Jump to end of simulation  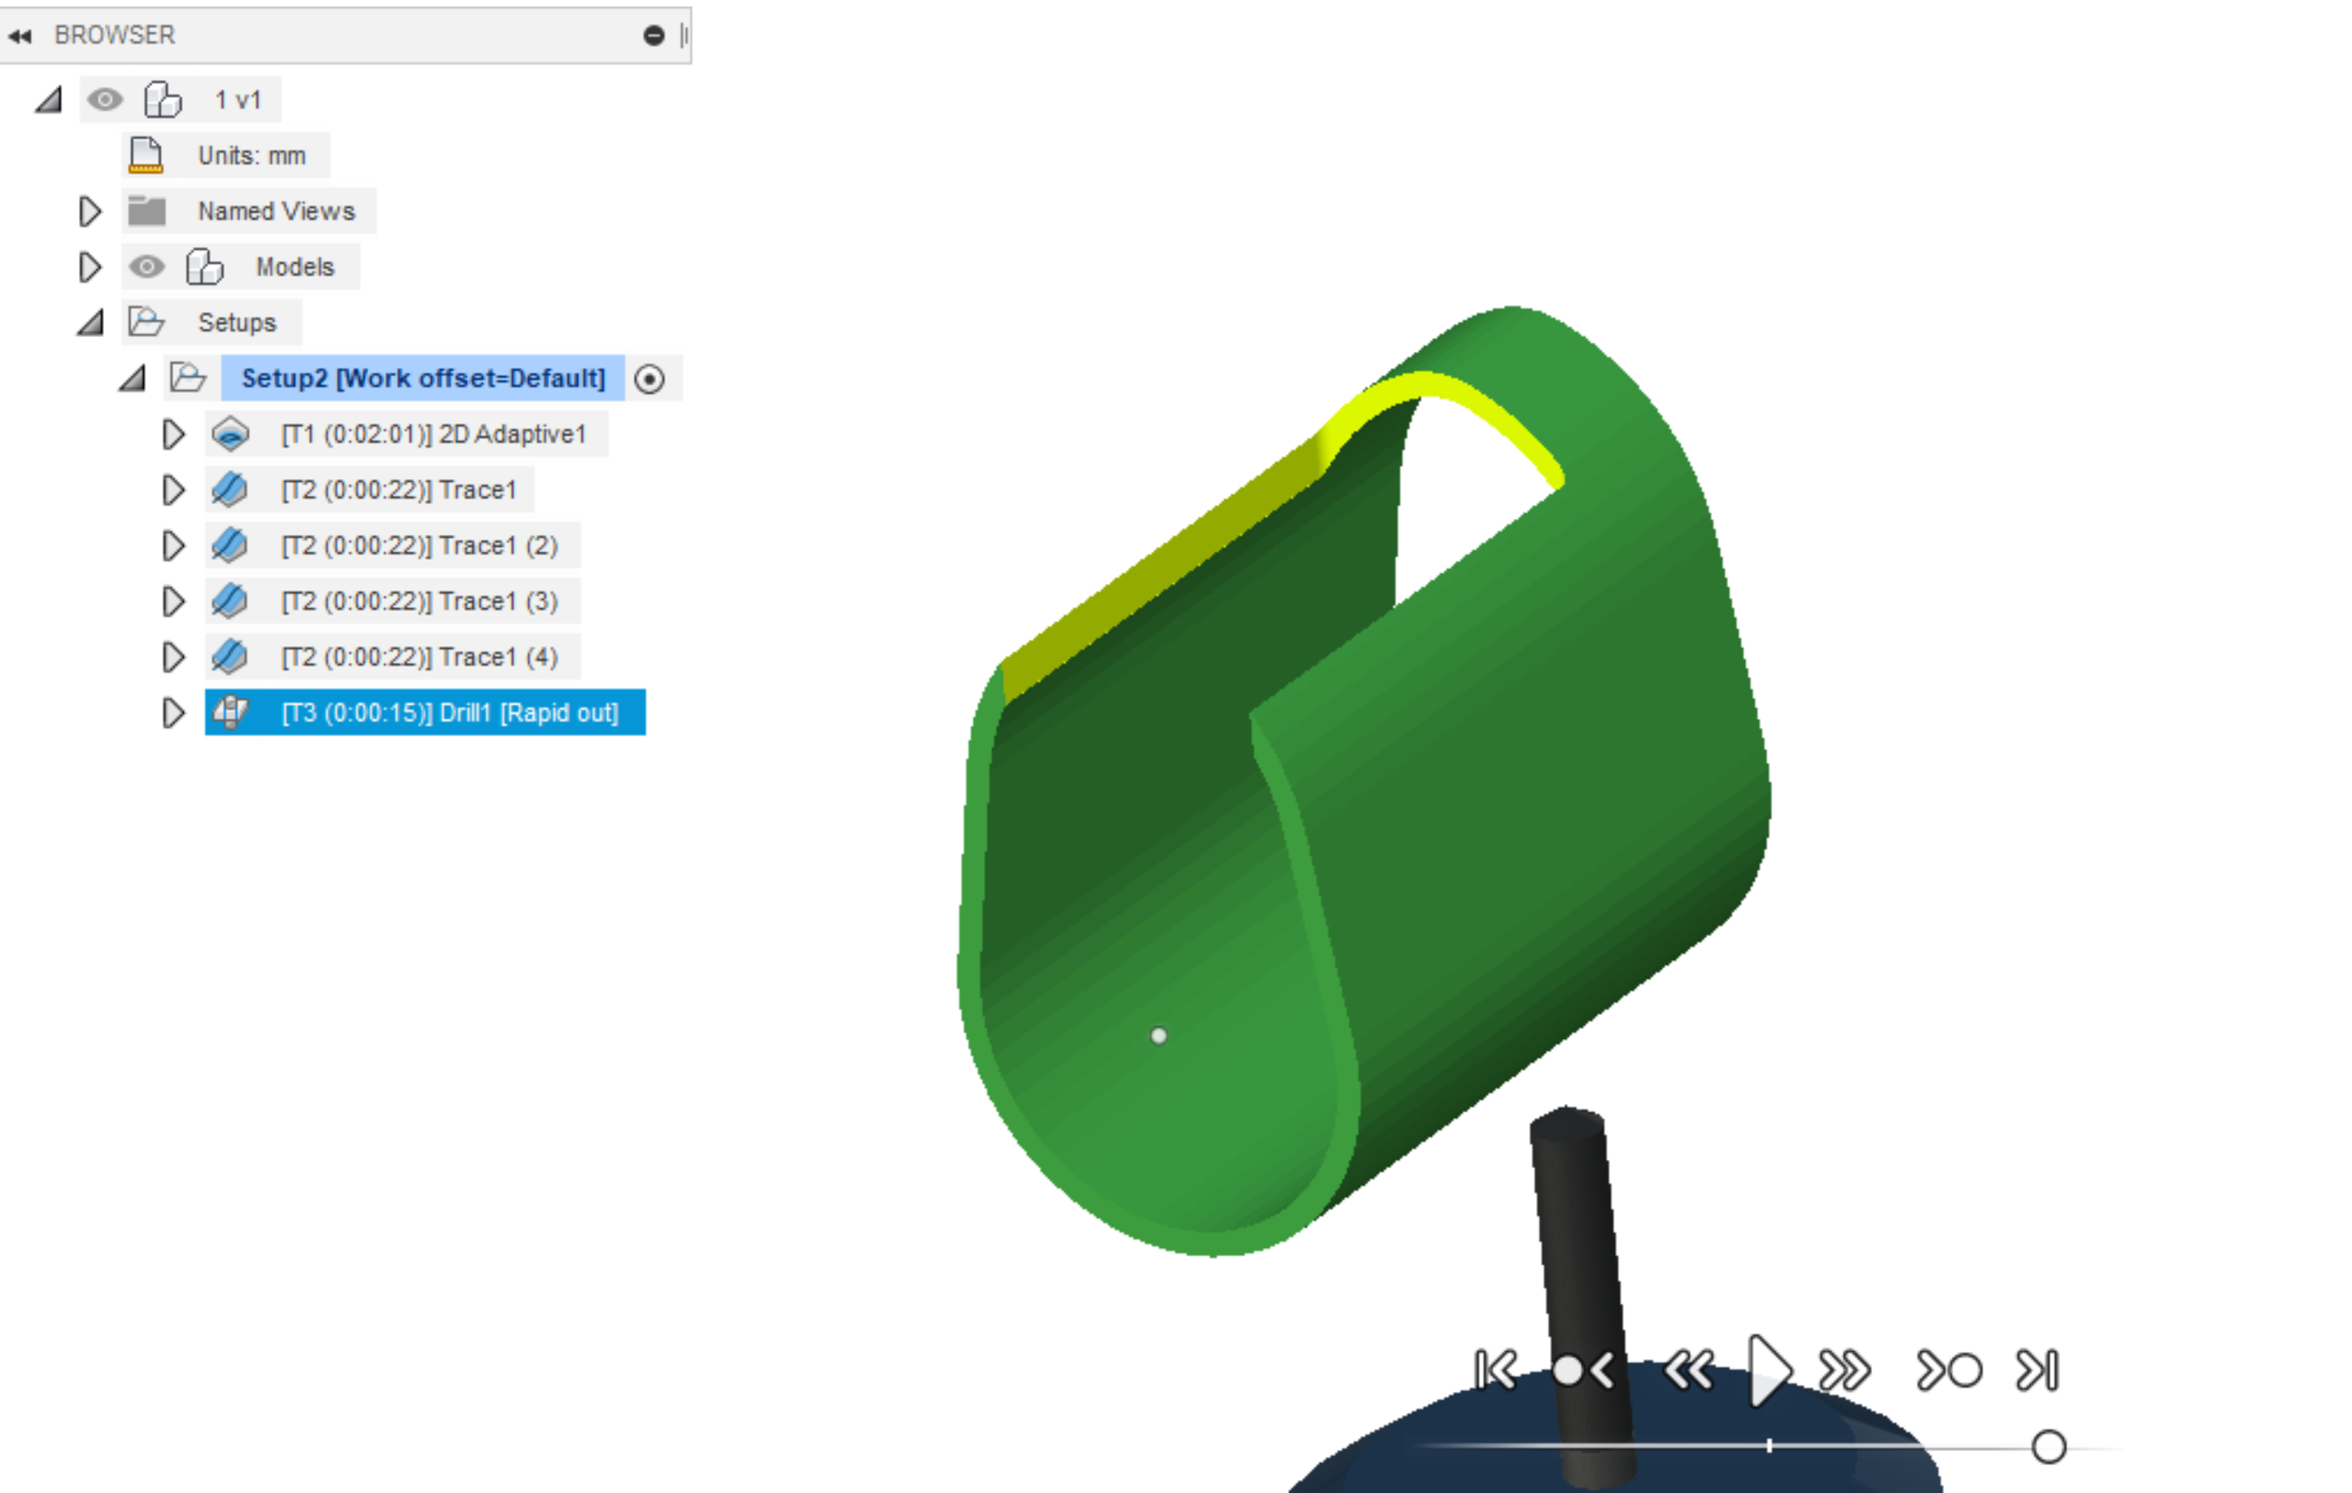pyautogui.click(x=2037, y=1370)
